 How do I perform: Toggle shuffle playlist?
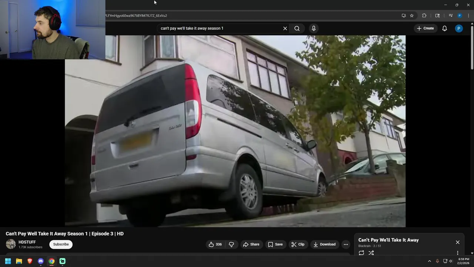(371, 253)
